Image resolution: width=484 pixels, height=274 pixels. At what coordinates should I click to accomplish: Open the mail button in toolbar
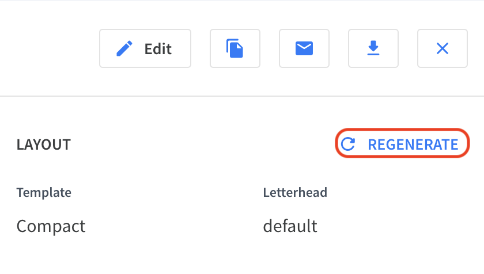(x=304, y=48)
